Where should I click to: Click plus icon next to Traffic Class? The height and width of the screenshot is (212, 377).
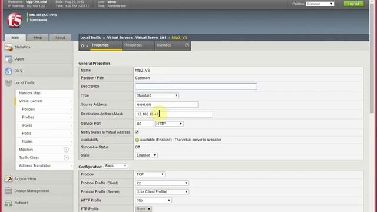point(66,158)
